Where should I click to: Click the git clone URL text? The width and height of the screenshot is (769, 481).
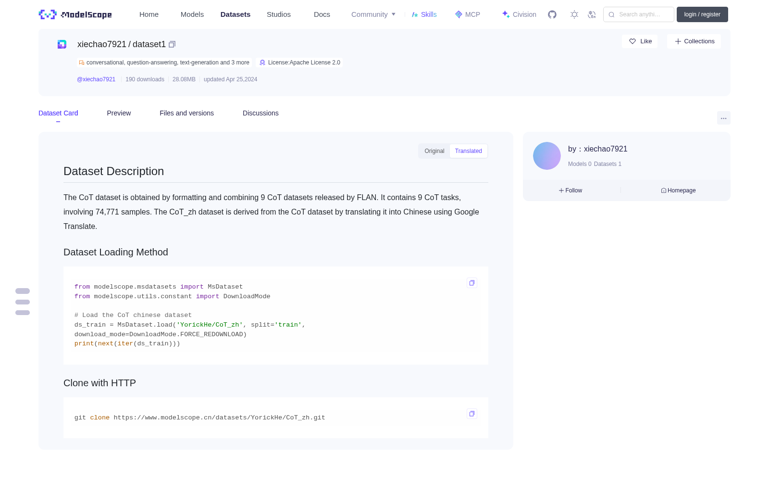click(x=219, y=418)
